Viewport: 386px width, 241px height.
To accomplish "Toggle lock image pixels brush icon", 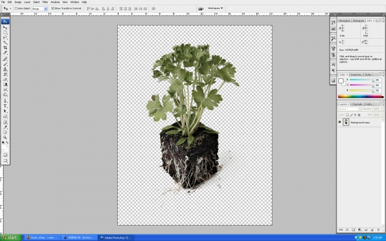I will [351, 115].
